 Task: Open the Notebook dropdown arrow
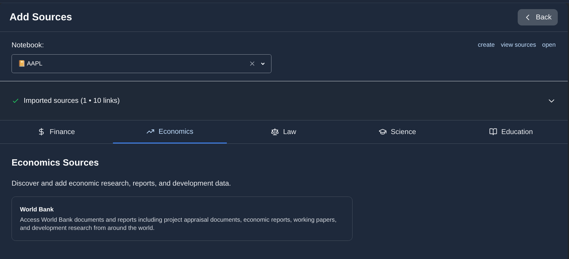263,64
